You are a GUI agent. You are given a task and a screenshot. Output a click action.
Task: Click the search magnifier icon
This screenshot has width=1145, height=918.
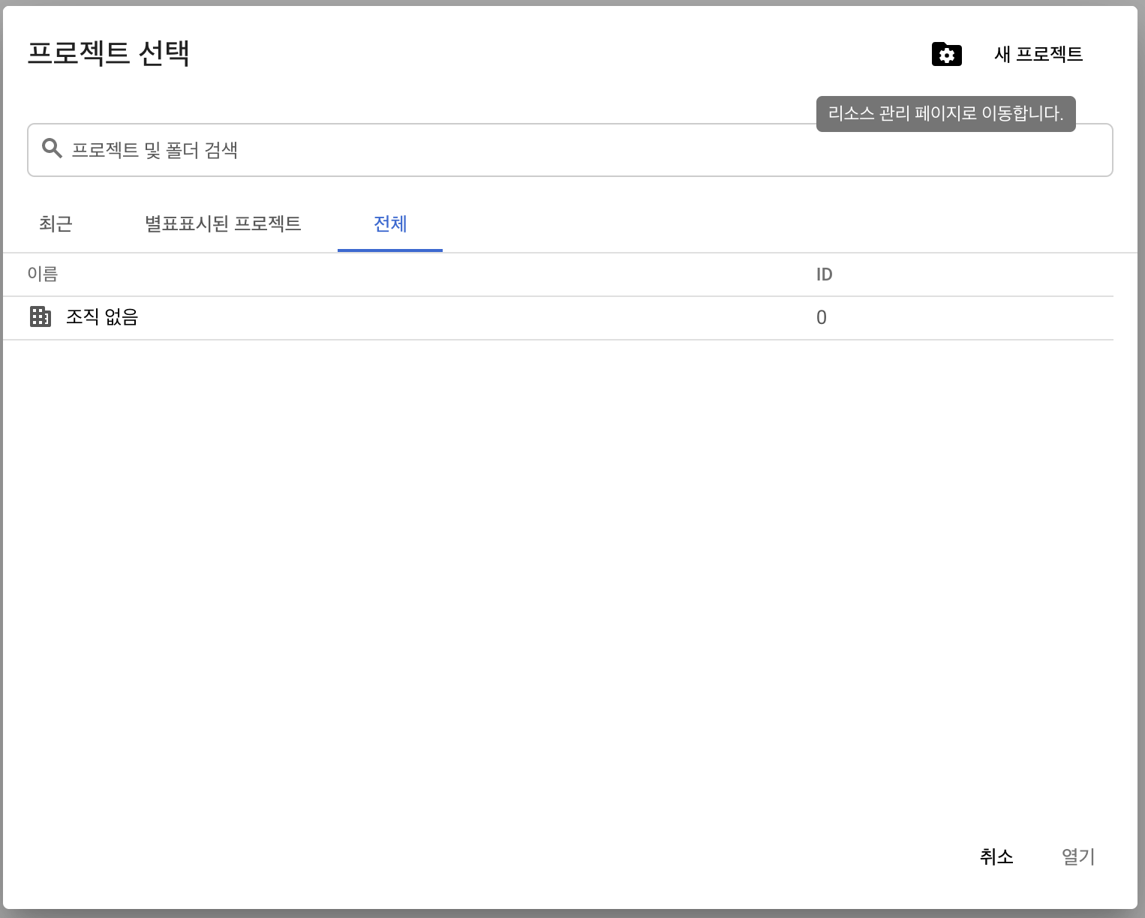coord(52,148)
